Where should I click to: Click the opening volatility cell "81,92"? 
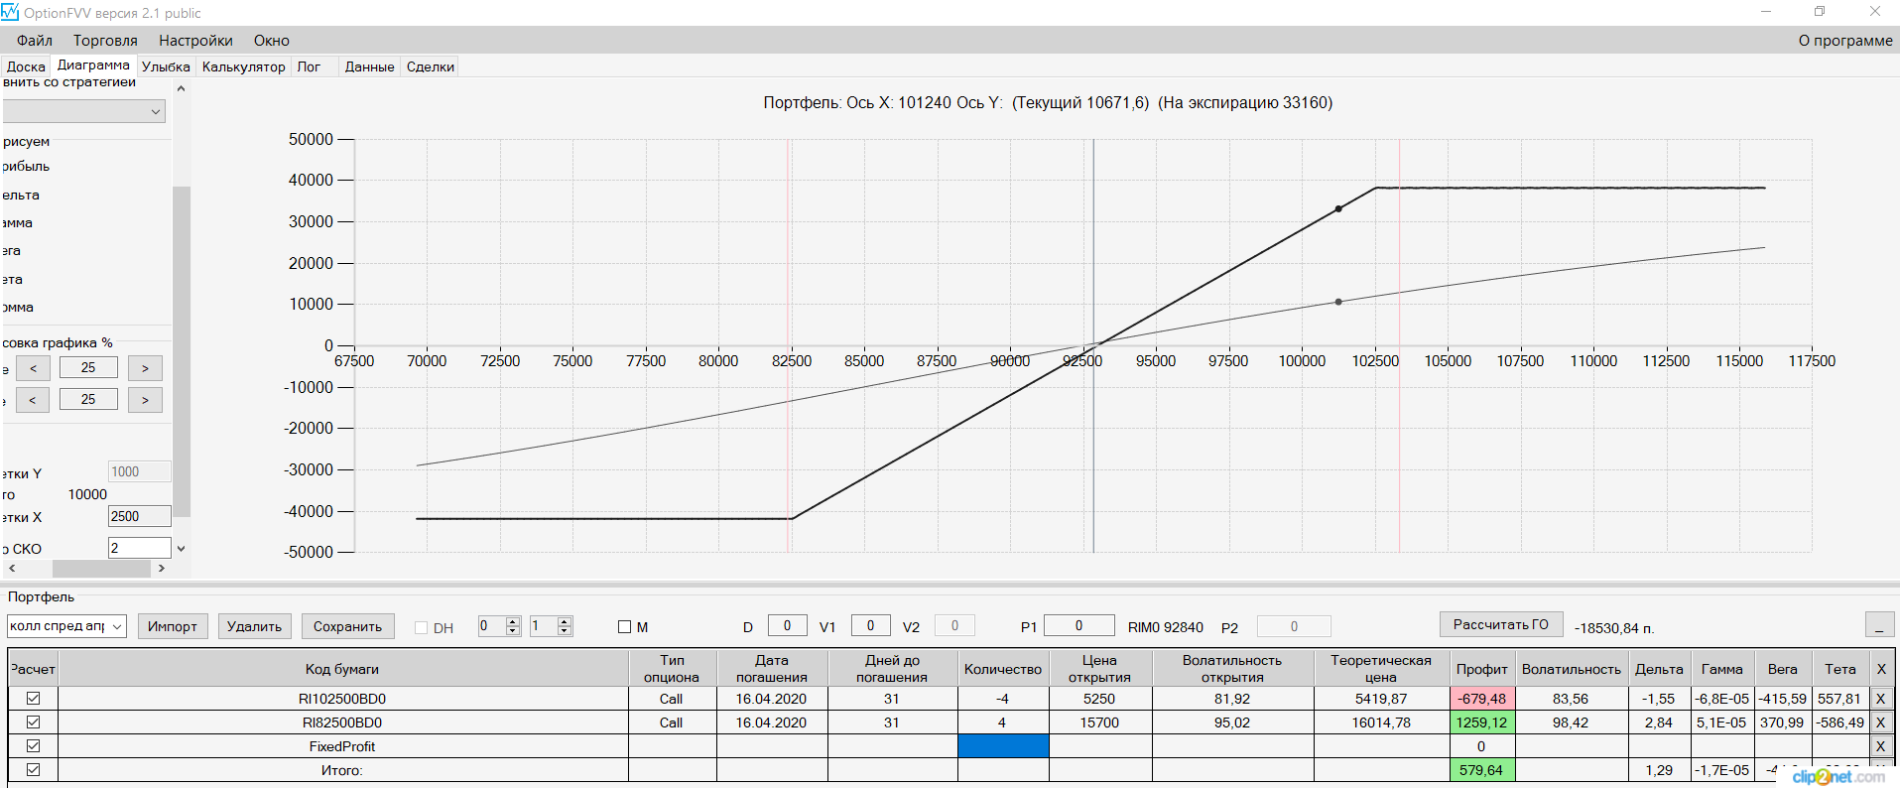point(1232,699)
